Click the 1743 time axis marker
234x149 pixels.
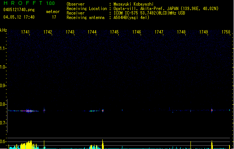coord(70,32)
